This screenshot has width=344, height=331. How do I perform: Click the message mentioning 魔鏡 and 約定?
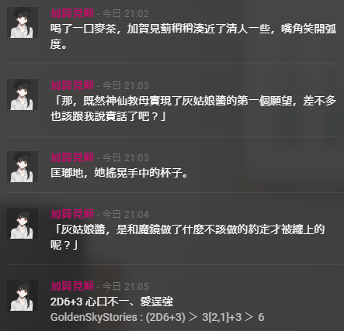(x=188, y=237)
